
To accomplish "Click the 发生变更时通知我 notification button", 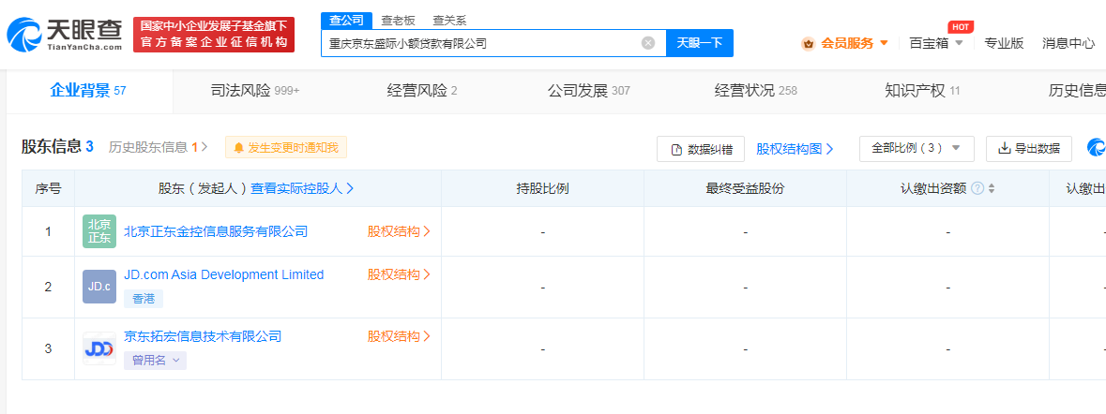I will pos(286,147).
